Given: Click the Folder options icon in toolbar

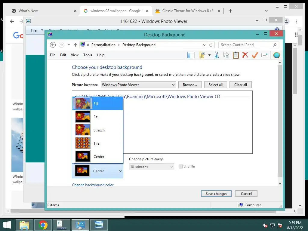Looking at the screenshot, I should point(202,55).
